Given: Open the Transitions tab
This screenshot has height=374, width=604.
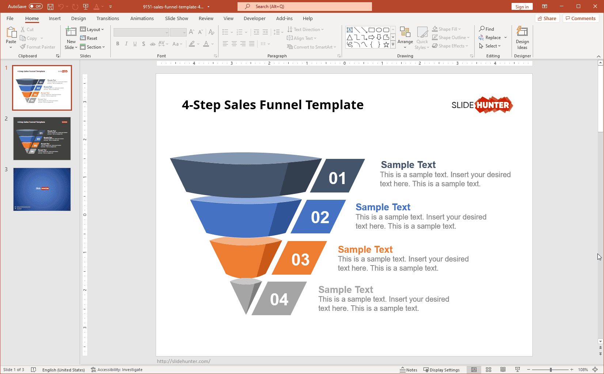Looking at the screenshot, I should (x=107, y=19).
